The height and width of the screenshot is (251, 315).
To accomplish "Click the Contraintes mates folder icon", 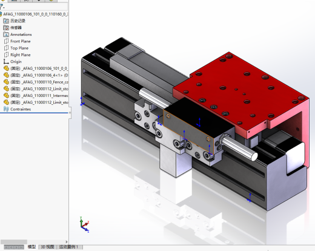I will coord(6,109).
